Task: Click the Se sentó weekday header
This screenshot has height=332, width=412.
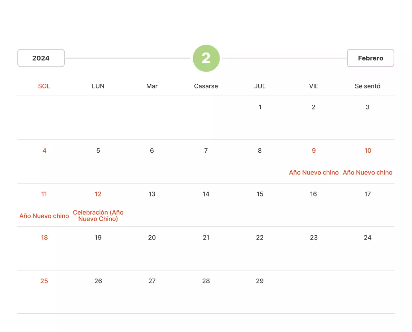Action: coord(368,86)
